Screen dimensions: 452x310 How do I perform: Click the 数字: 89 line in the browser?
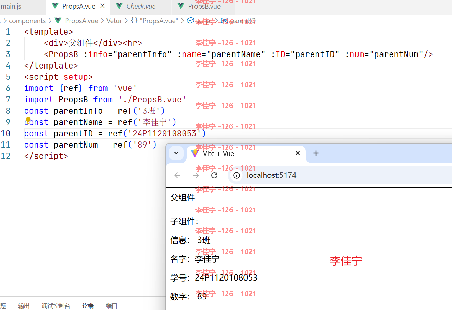[189, 296]
